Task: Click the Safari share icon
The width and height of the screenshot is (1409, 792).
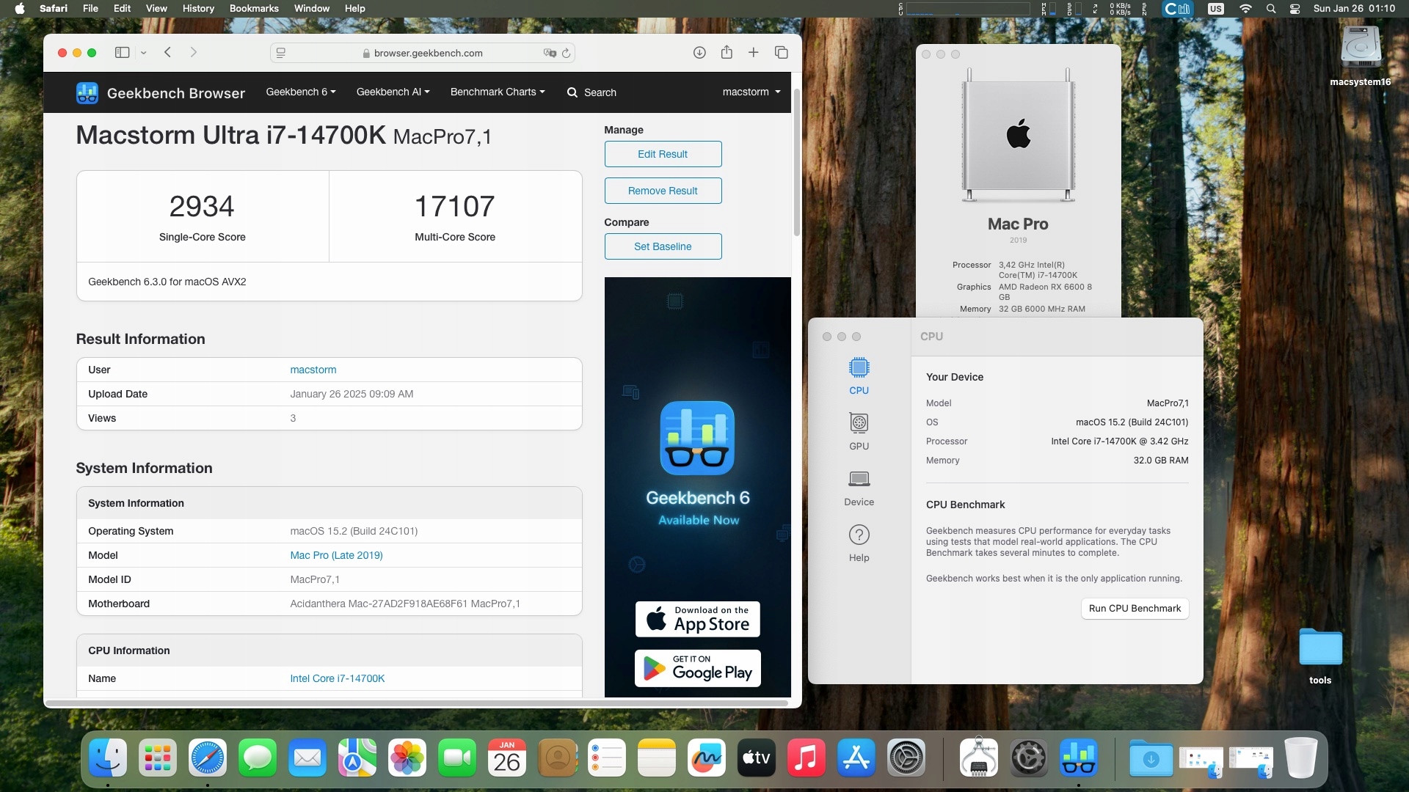Action: (727, 52)
